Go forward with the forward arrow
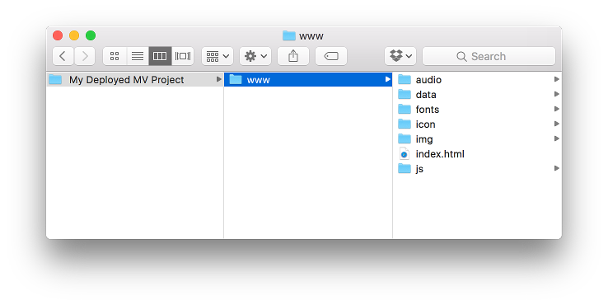The height and width of the screenshot is (305, 608). coord(85,56)
